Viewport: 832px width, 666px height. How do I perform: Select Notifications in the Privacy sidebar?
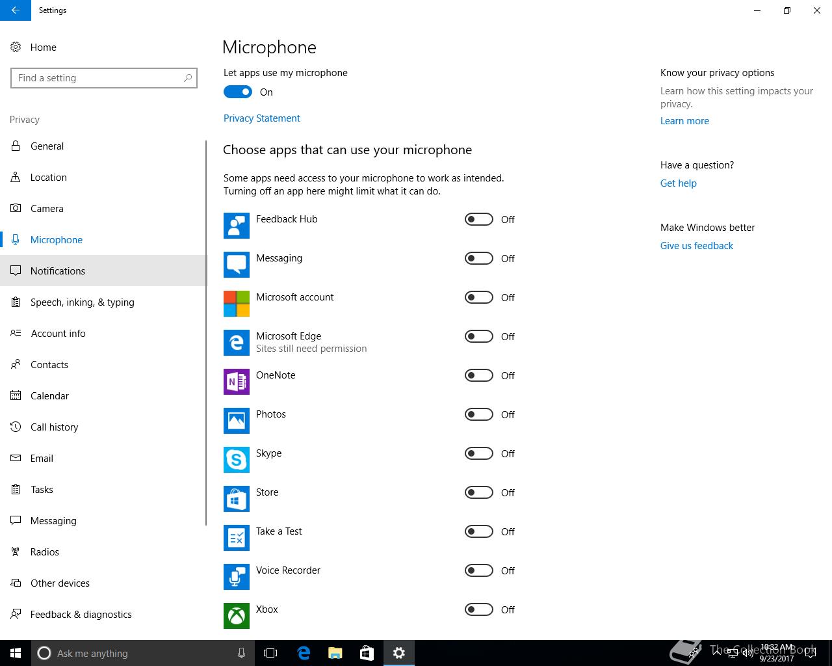coord(58,271)
